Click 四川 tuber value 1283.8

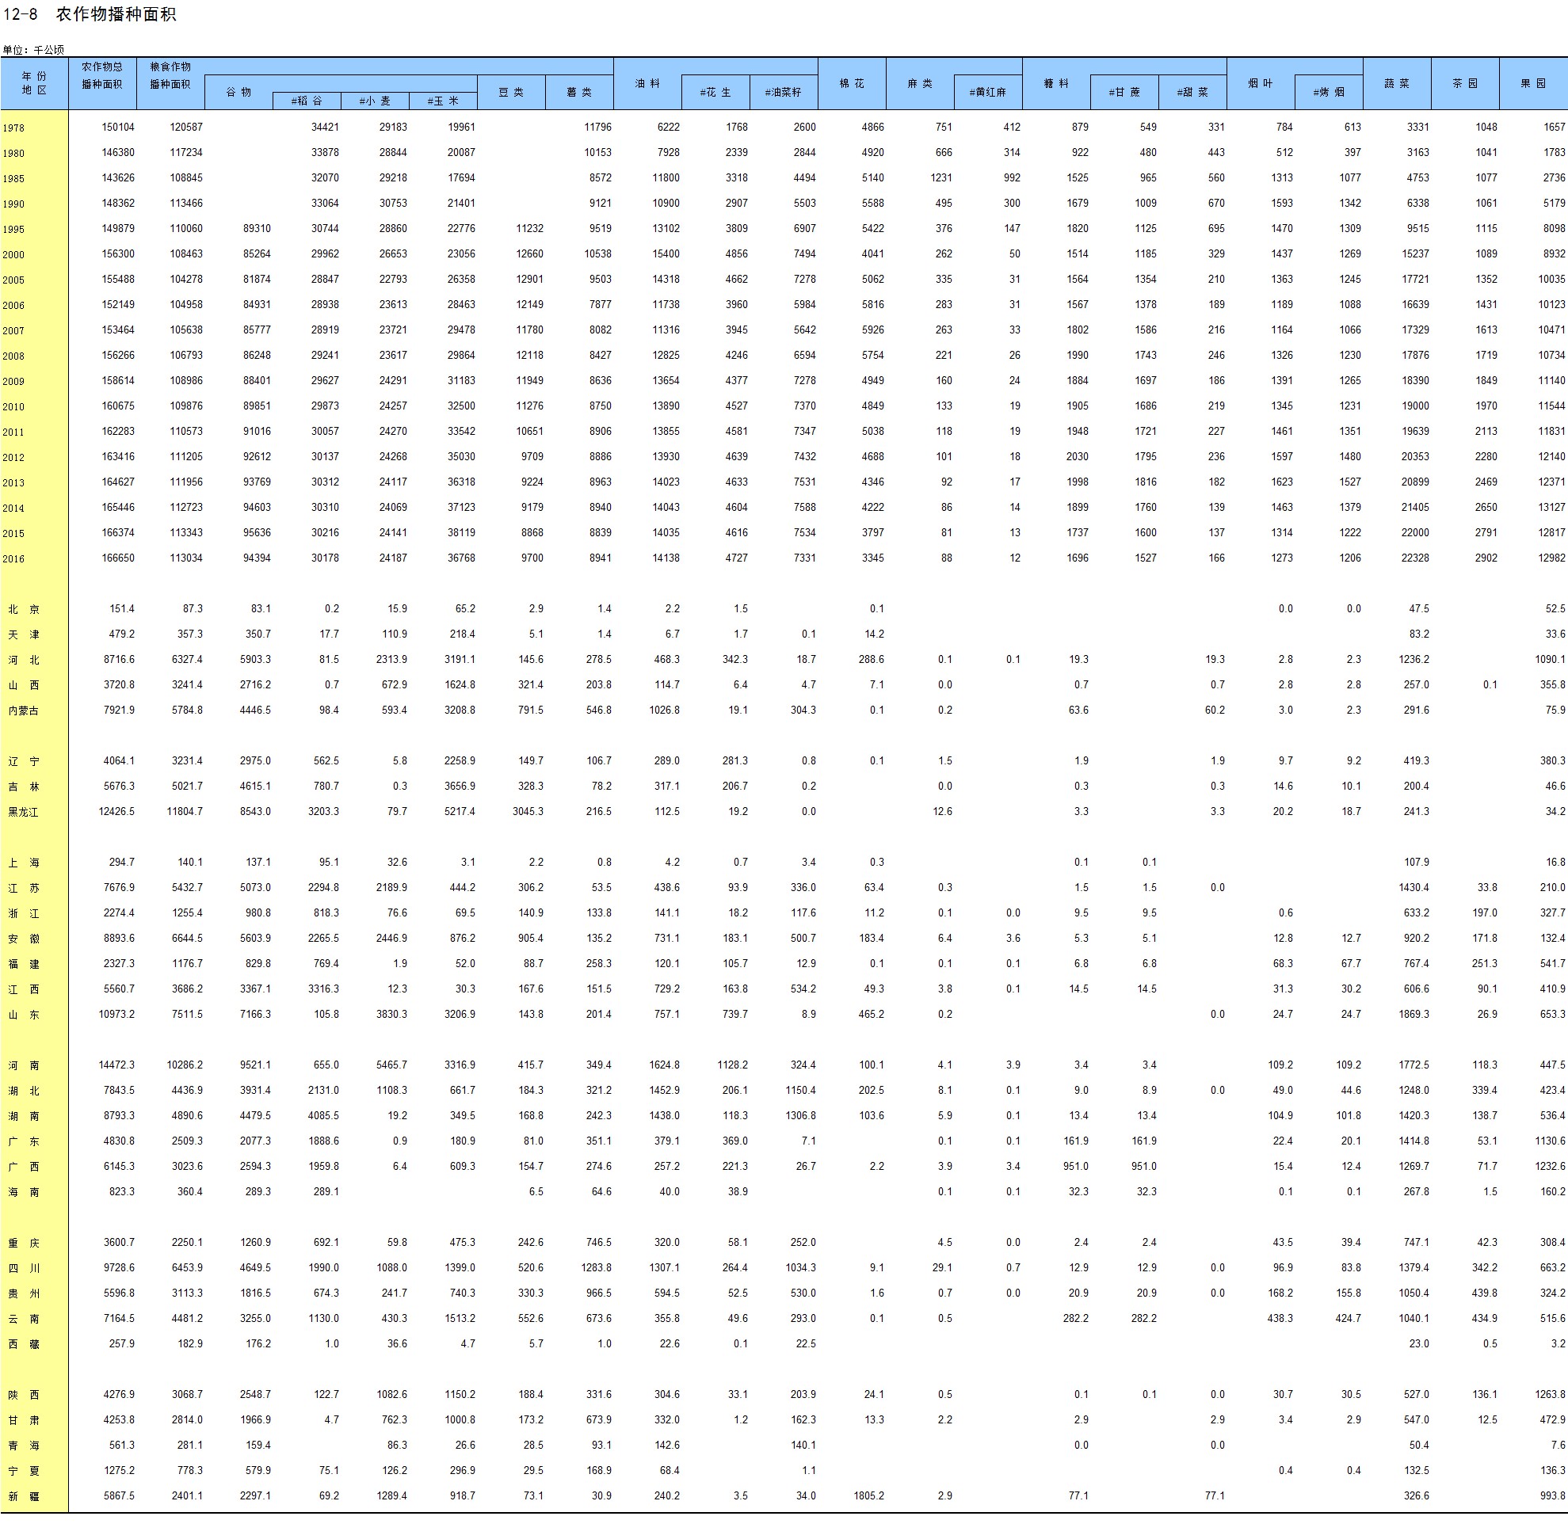click(597, 1268)
